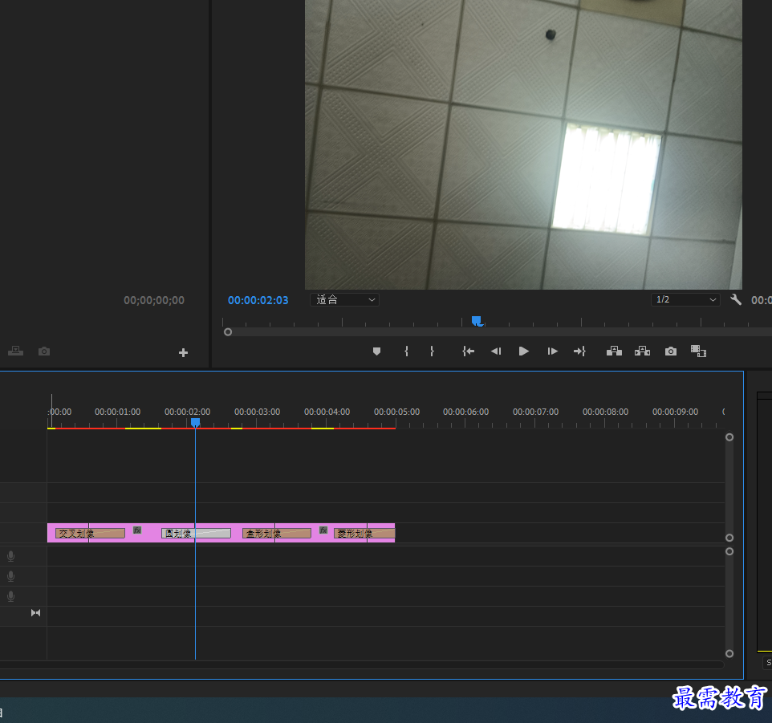The width and height of the screenshot is (772, 723).
Task: Click the audio tracks' top scroll handle
Action: 729,551
